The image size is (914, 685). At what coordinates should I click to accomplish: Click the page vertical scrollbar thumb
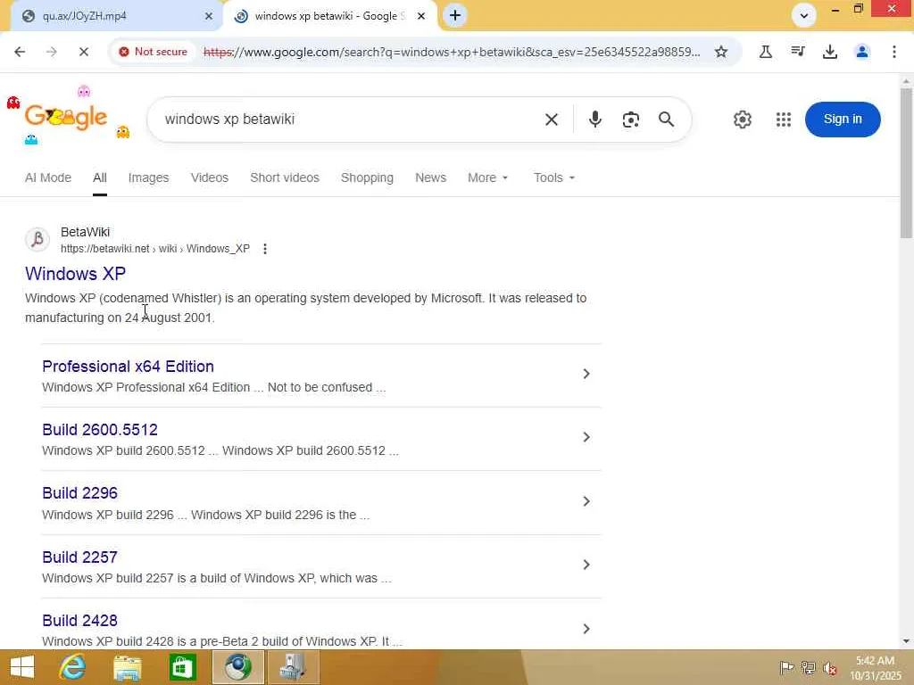pos(906,163)
